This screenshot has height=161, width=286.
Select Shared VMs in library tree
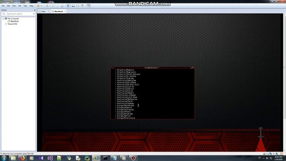tap(13, 24)
